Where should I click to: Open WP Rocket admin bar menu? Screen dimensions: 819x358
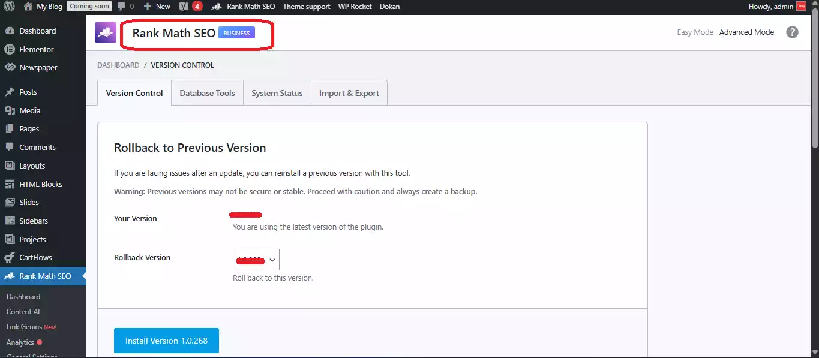click(353, 7)
